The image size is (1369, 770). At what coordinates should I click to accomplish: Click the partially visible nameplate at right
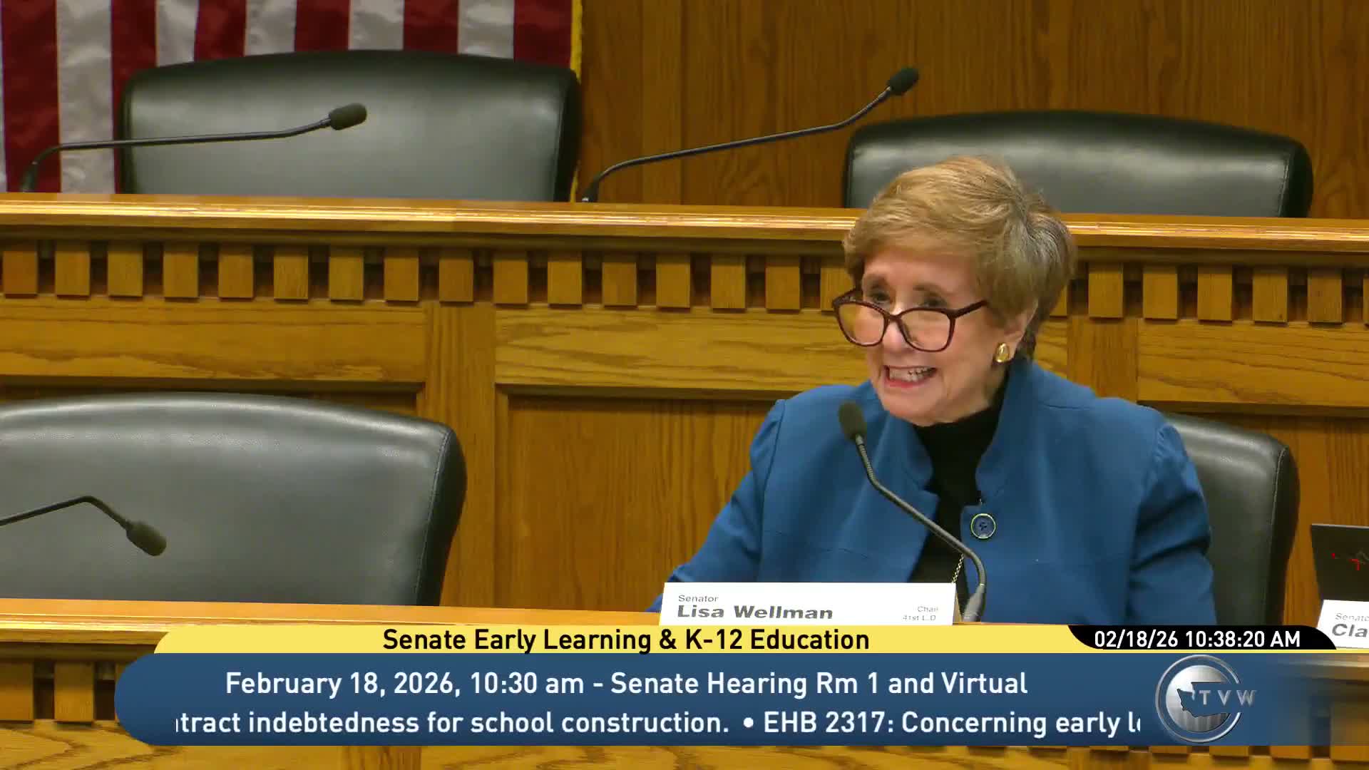[x=1343, y=624]
